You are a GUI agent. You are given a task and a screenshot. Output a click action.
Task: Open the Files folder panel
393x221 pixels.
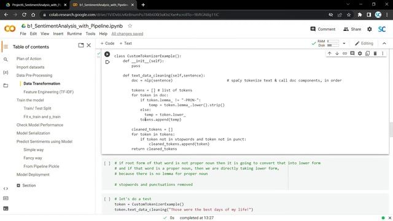(x=6, y=85)
